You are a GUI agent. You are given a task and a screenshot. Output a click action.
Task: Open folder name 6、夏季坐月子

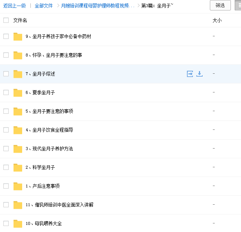[40, 92]
